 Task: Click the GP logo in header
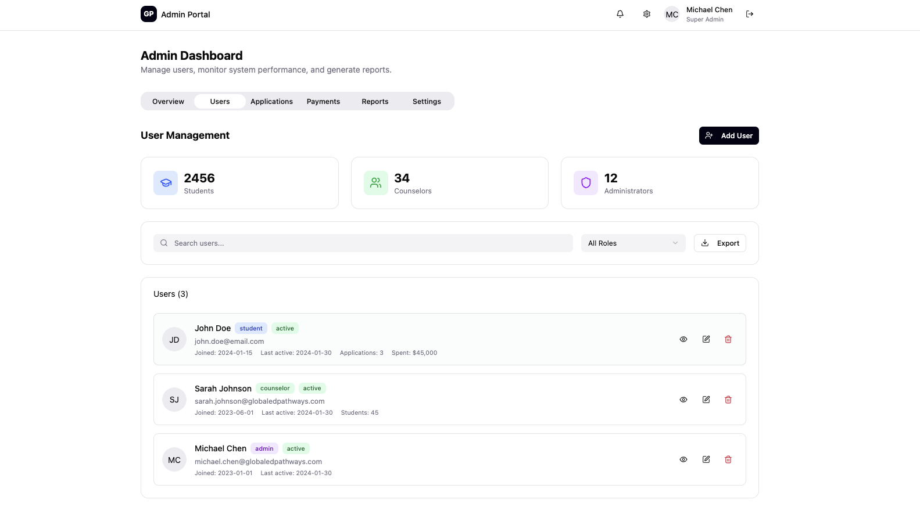click(x=149, y=14)
